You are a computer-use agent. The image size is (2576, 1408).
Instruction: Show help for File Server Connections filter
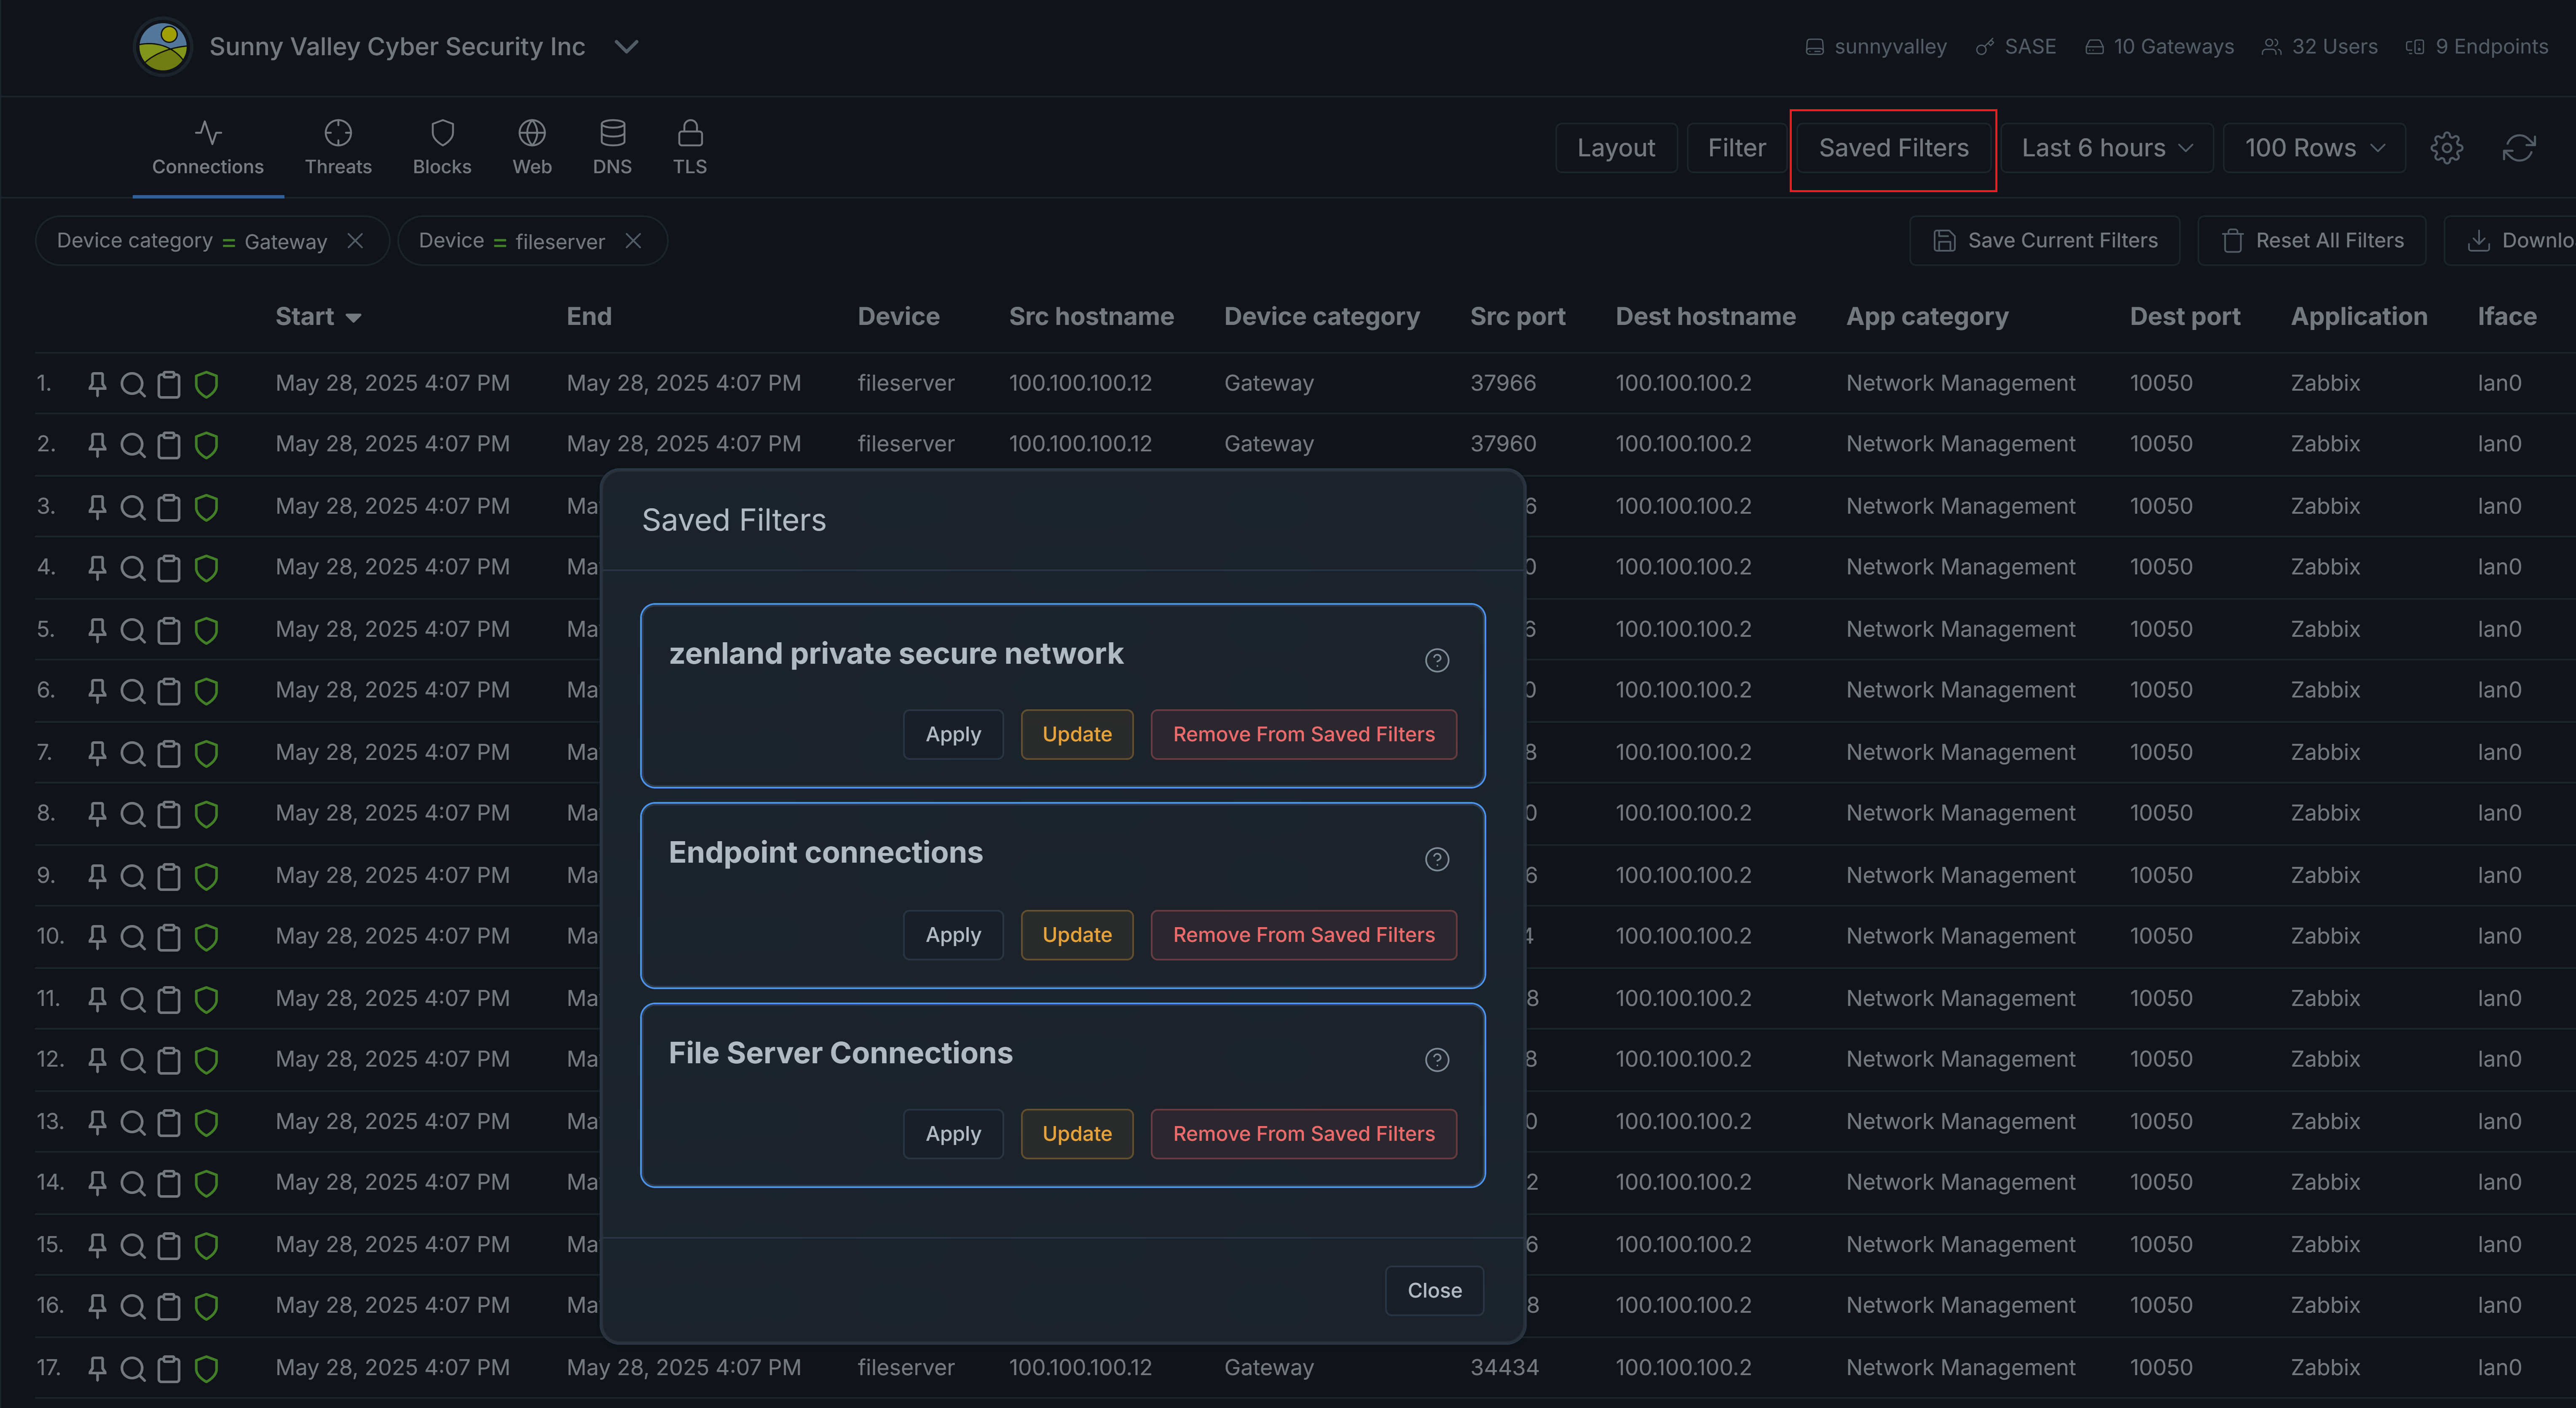(x=1437, y=1060)
